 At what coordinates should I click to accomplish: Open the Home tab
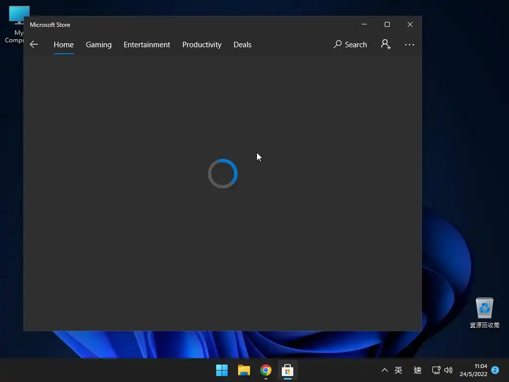64,44
